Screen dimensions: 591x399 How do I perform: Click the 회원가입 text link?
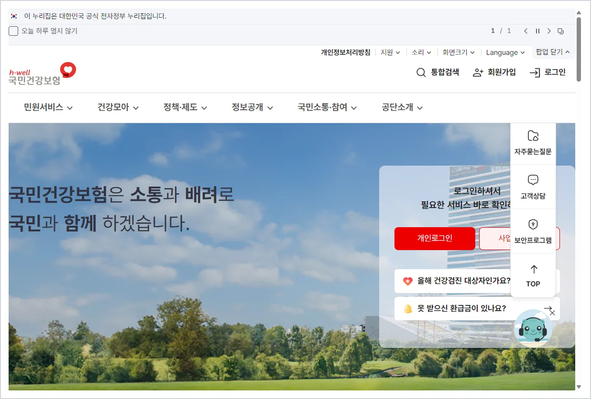pyautogui.click(x=502, y=73)
